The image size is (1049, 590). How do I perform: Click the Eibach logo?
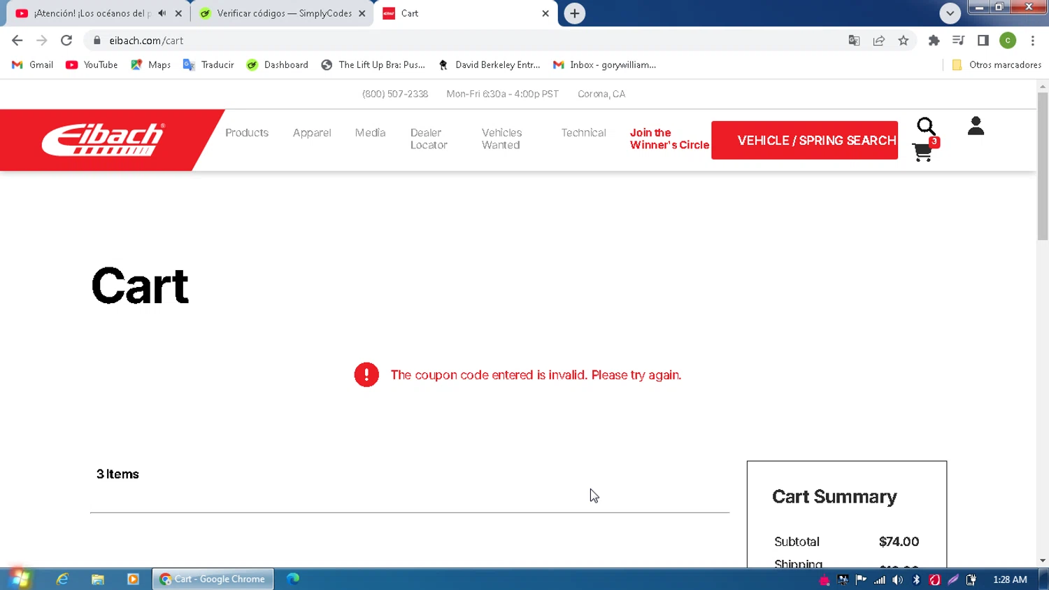[103, 139]
